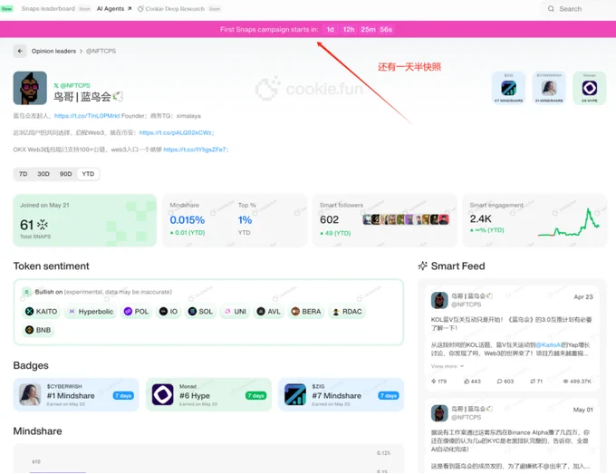Viewport: 616px width, 474px height.
Task: Click the smart followers avatar strip
Action: click(x=406, y=219)
